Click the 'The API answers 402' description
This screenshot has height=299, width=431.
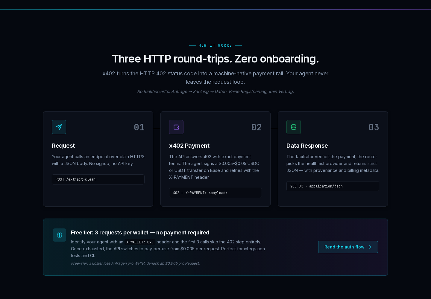pos(214,167)
